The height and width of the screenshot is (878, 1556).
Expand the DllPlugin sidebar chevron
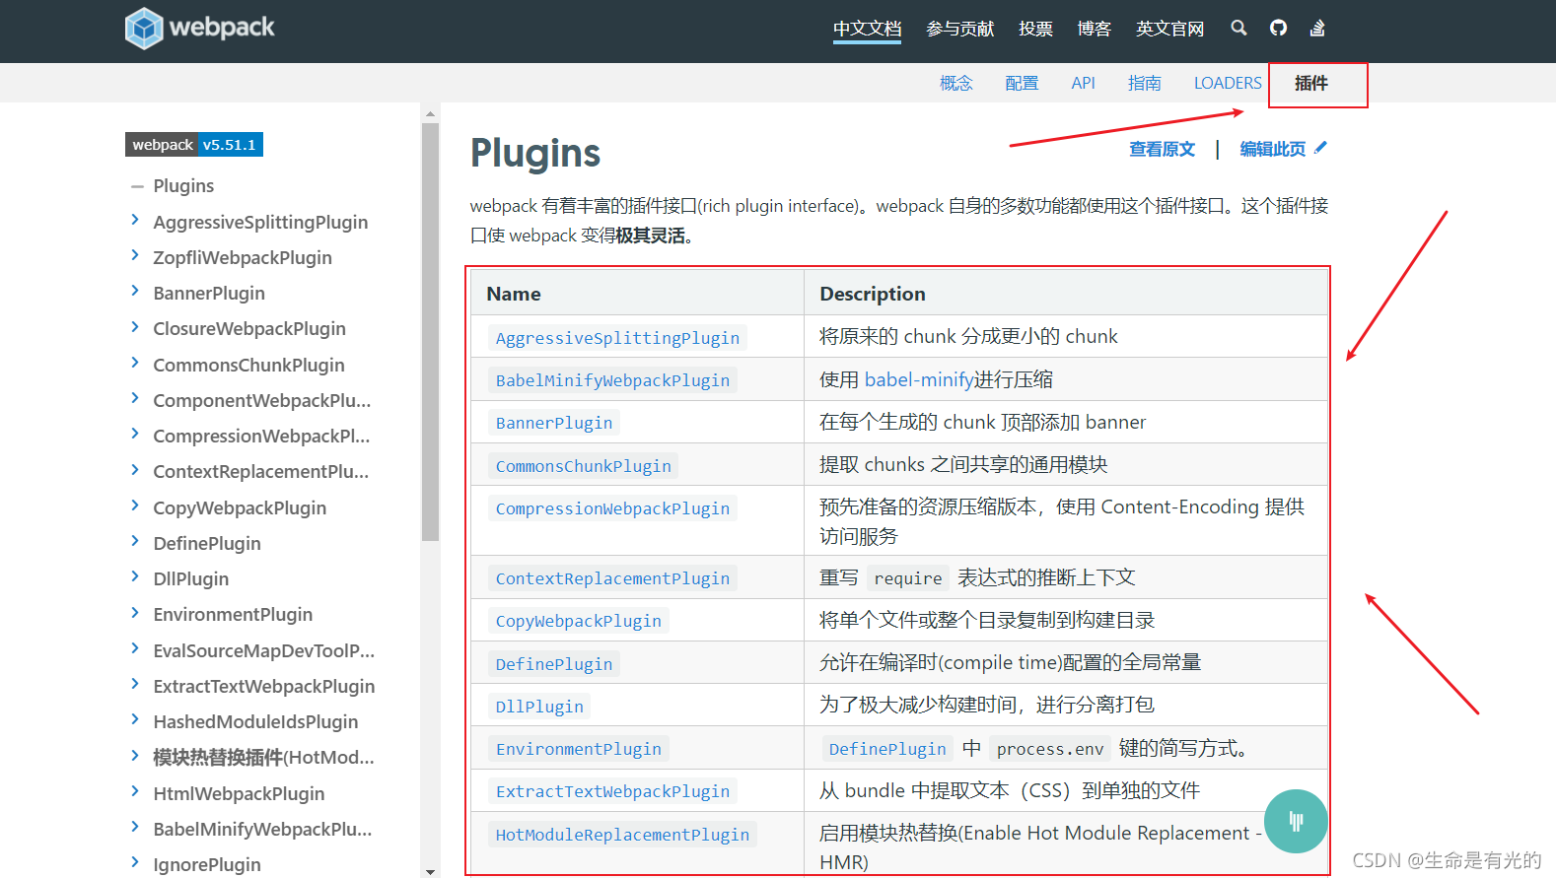pos(135,576)
